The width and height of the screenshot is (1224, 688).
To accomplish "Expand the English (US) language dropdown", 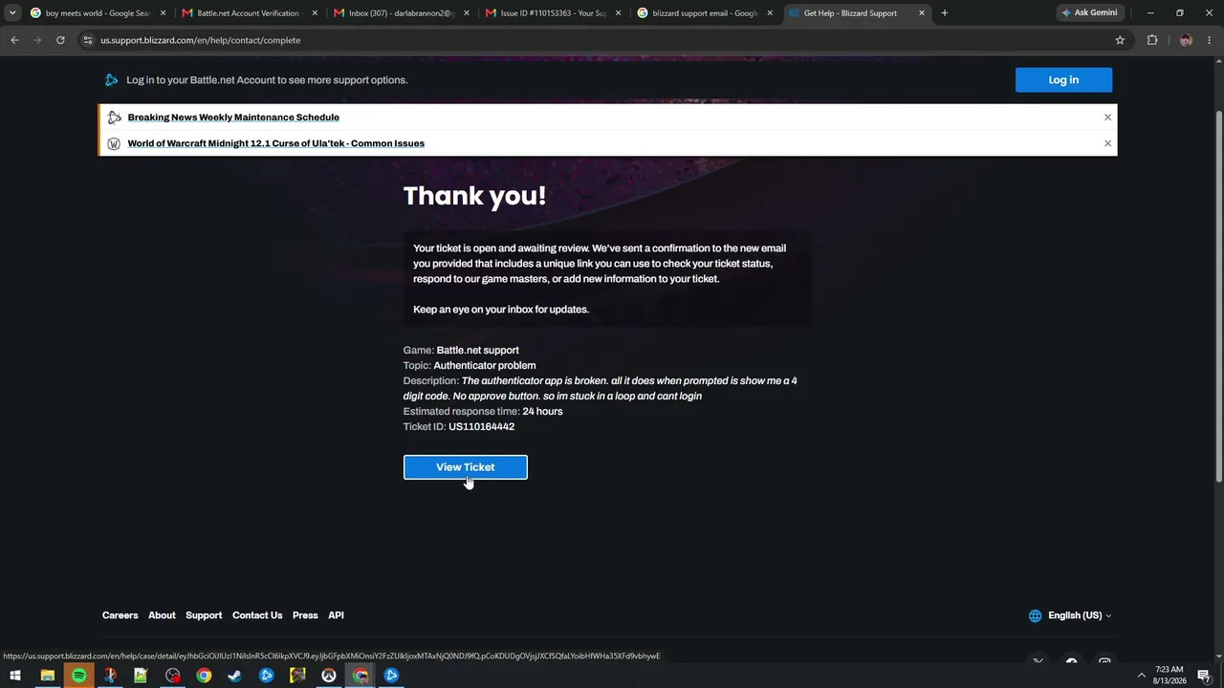I will [x=1070, y=615].
